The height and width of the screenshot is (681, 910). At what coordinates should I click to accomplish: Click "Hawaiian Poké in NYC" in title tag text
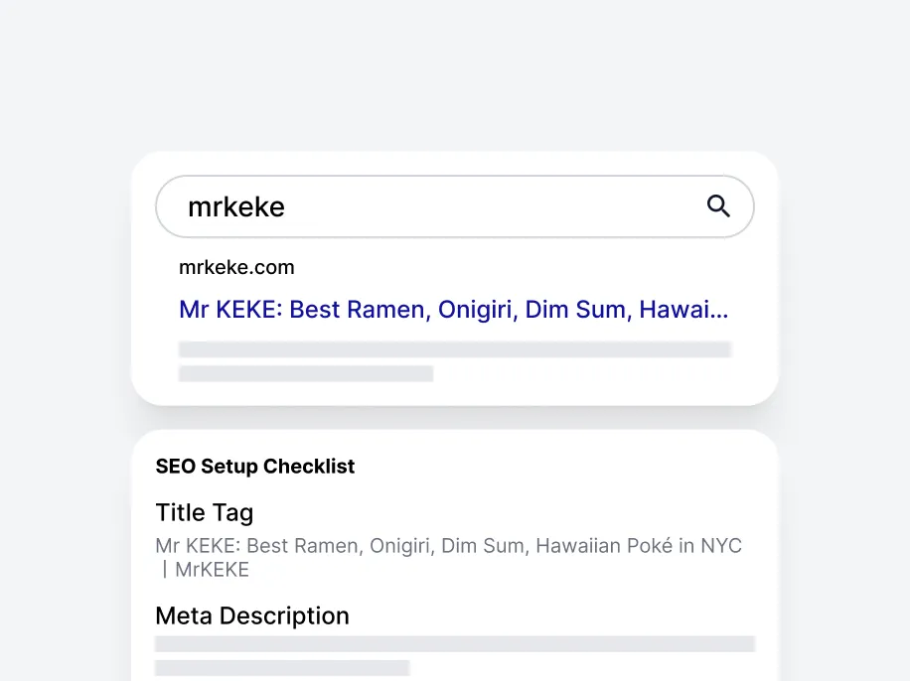point(639,546)
